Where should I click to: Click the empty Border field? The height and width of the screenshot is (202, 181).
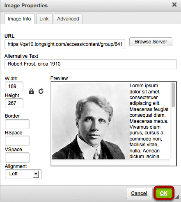pyautogui.click(x=17, y=124)
